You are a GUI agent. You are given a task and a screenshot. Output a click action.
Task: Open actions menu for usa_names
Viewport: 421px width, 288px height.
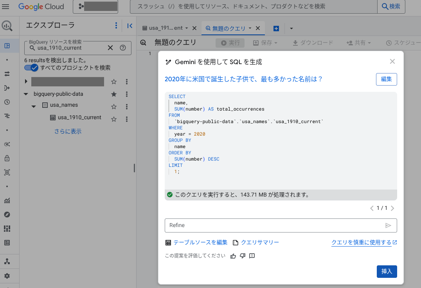(x=127, y=107)
